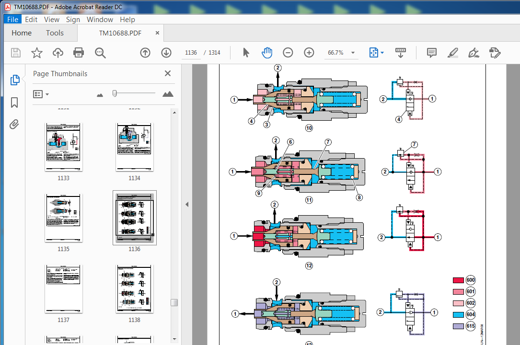Select page 1136 thumbnail
520x345 pixels.
(134, 218)
